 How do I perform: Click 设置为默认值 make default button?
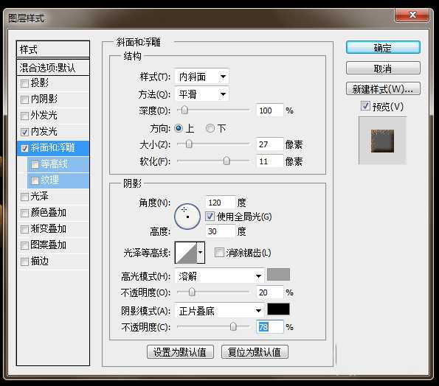click(180, 352)
